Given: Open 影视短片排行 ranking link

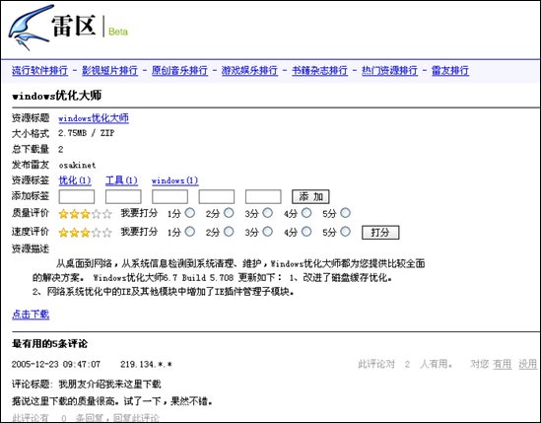Looking at the screenshot, I should pos(109,71).
